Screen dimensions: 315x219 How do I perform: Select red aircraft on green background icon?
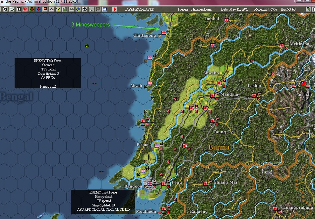pos(32,9)
